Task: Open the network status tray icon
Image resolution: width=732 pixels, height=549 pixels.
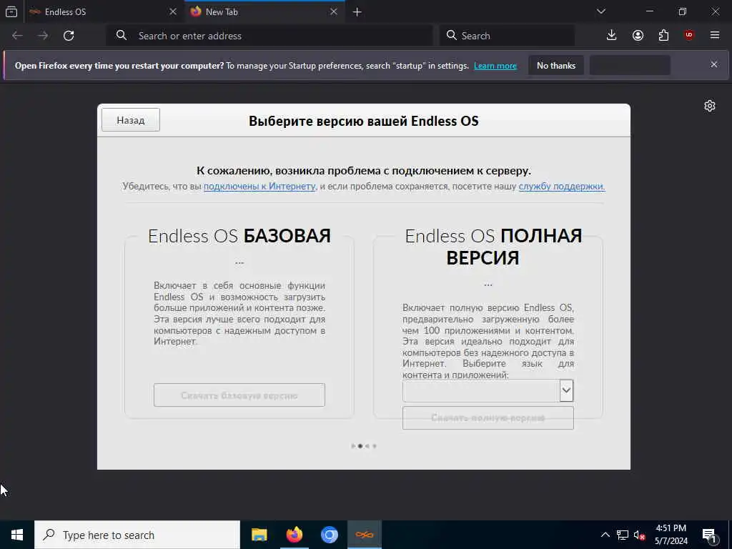Action: 623,535
